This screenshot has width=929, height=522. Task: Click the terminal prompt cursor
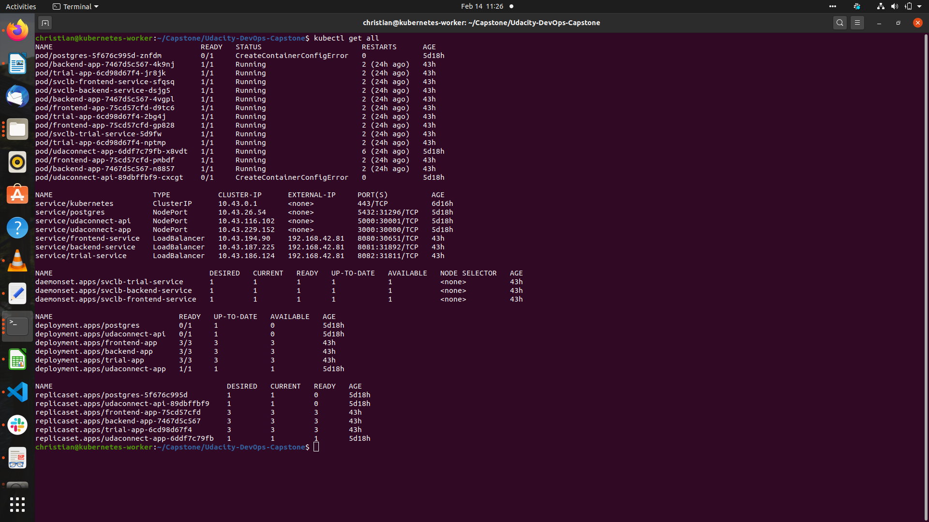point(316,447)
